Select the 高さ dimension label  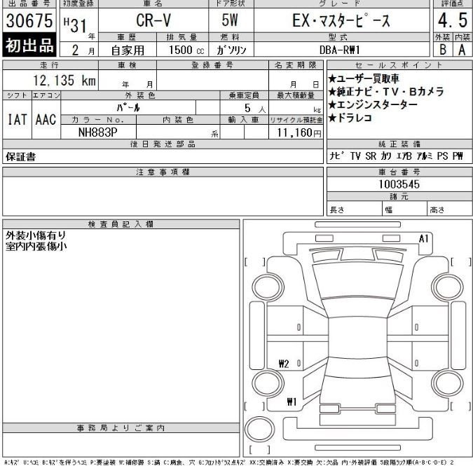pyautogui.click(x=437, y=210)
